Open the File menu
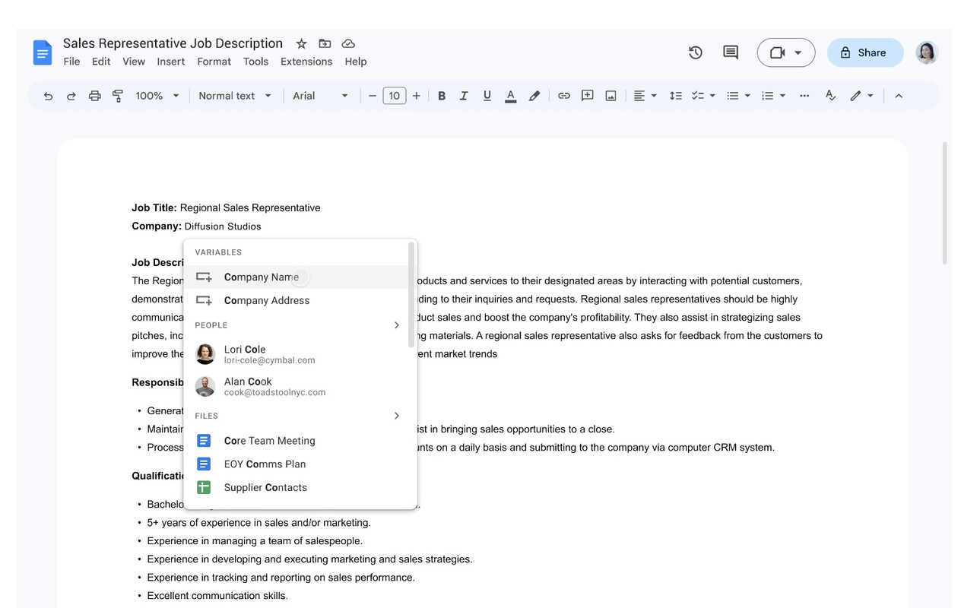The width and height of the screenshot is (961, 608). pos(71,62)
